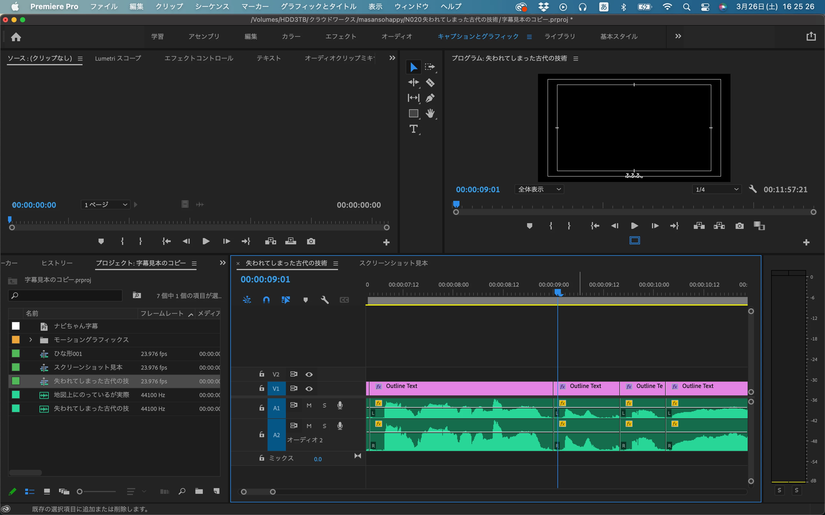This screenshot has width=825, height=515.
Task: Click Export Frame camera in Program monitor
Action: [x=739, y=226]
